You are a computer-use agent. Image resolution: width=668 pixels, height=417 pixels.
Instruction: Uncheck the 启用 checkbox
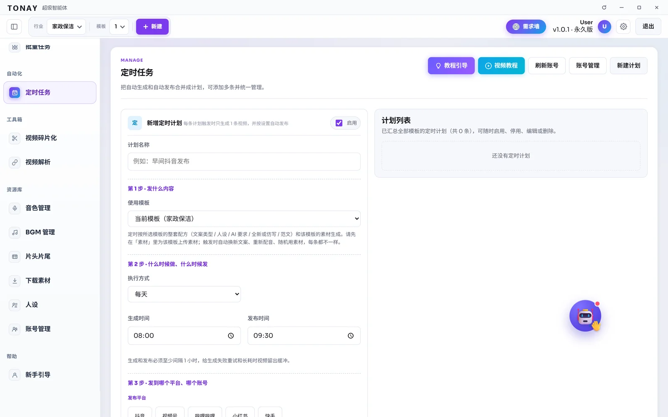click(x=339, y=123)
